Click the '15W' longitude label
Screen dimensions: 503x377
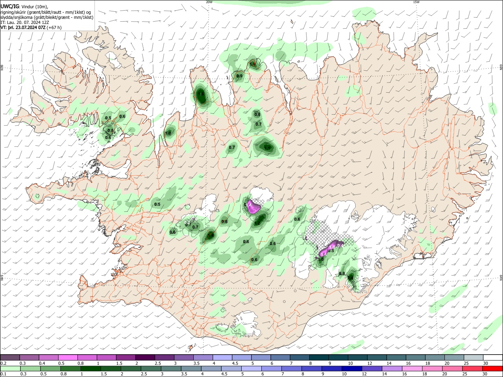[417, 2]
